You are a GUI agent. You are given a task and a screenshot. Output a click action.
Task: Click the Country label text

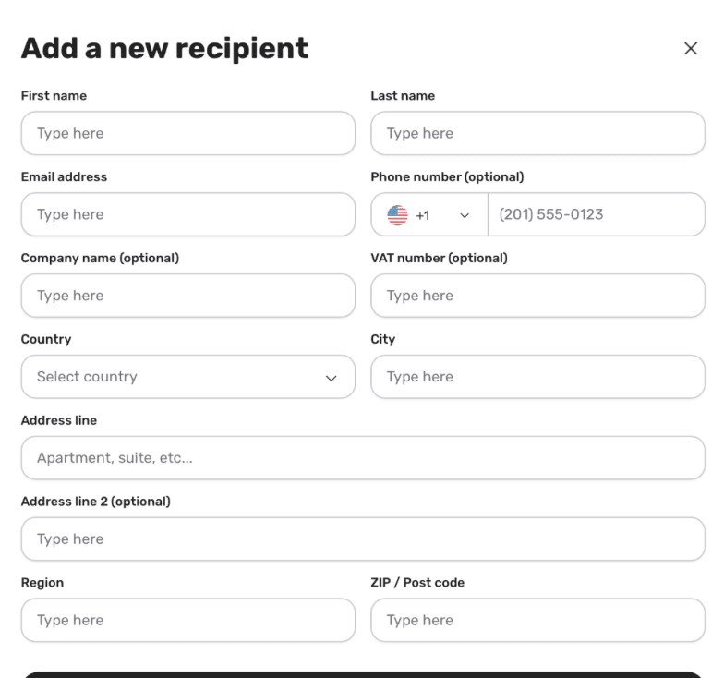[46, 340]
